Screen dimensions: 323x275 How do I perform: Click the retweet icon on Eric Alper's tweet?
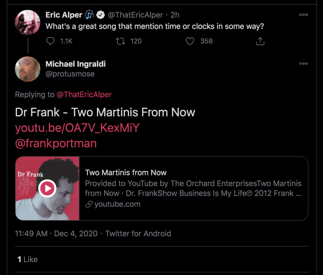(120, 41)
